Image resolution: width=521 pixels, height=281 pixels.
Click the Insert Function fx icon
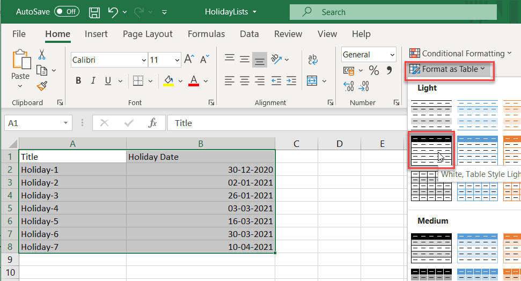click(x=152, y=123)
